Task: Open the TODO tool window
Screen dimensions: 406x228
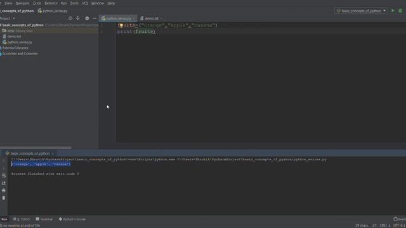Action: (22, 219)
